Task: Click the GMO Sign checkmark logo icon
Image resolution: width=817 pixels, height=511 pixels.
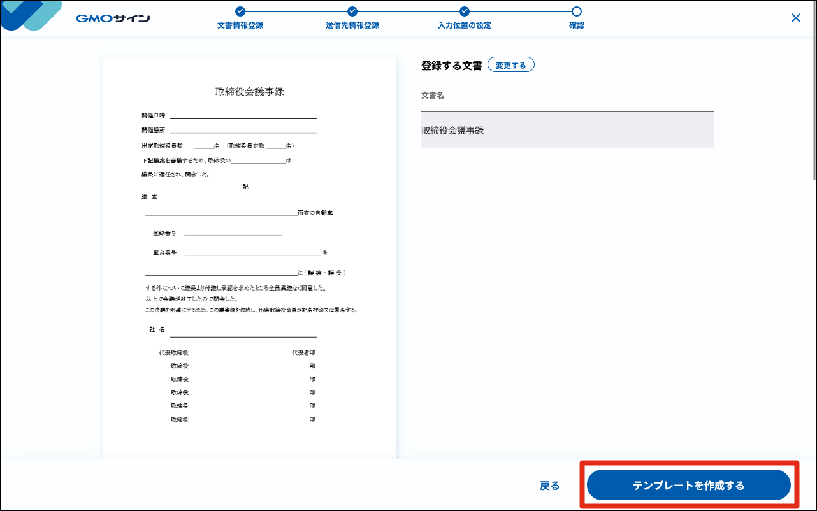Action: coord(29,14)
